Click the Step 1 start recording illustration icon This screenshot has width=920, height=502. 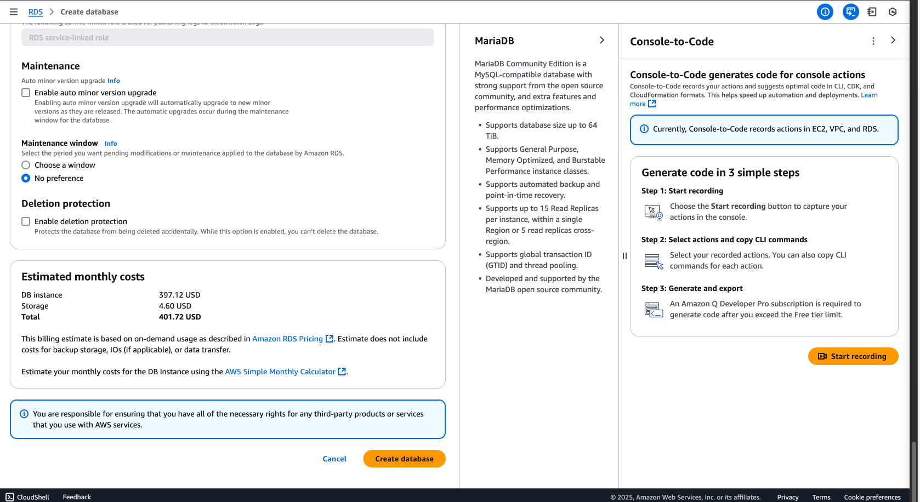(x=654, y=212)
